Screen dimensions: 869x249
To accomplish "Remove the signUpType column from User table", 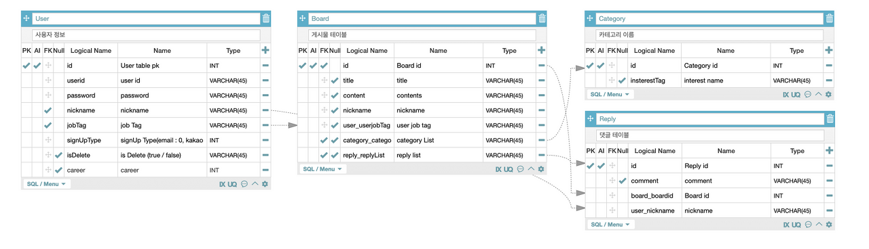I will (265, 140).
